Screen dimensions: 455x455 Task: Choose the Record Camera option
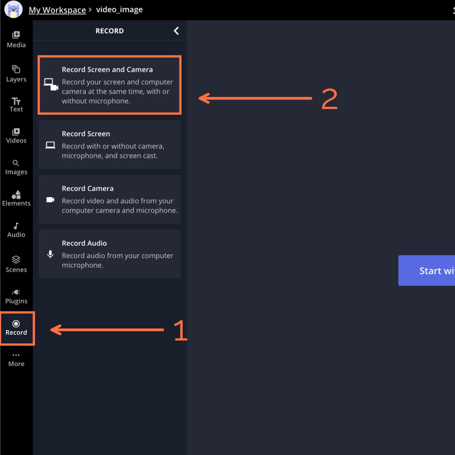point(110,199)
